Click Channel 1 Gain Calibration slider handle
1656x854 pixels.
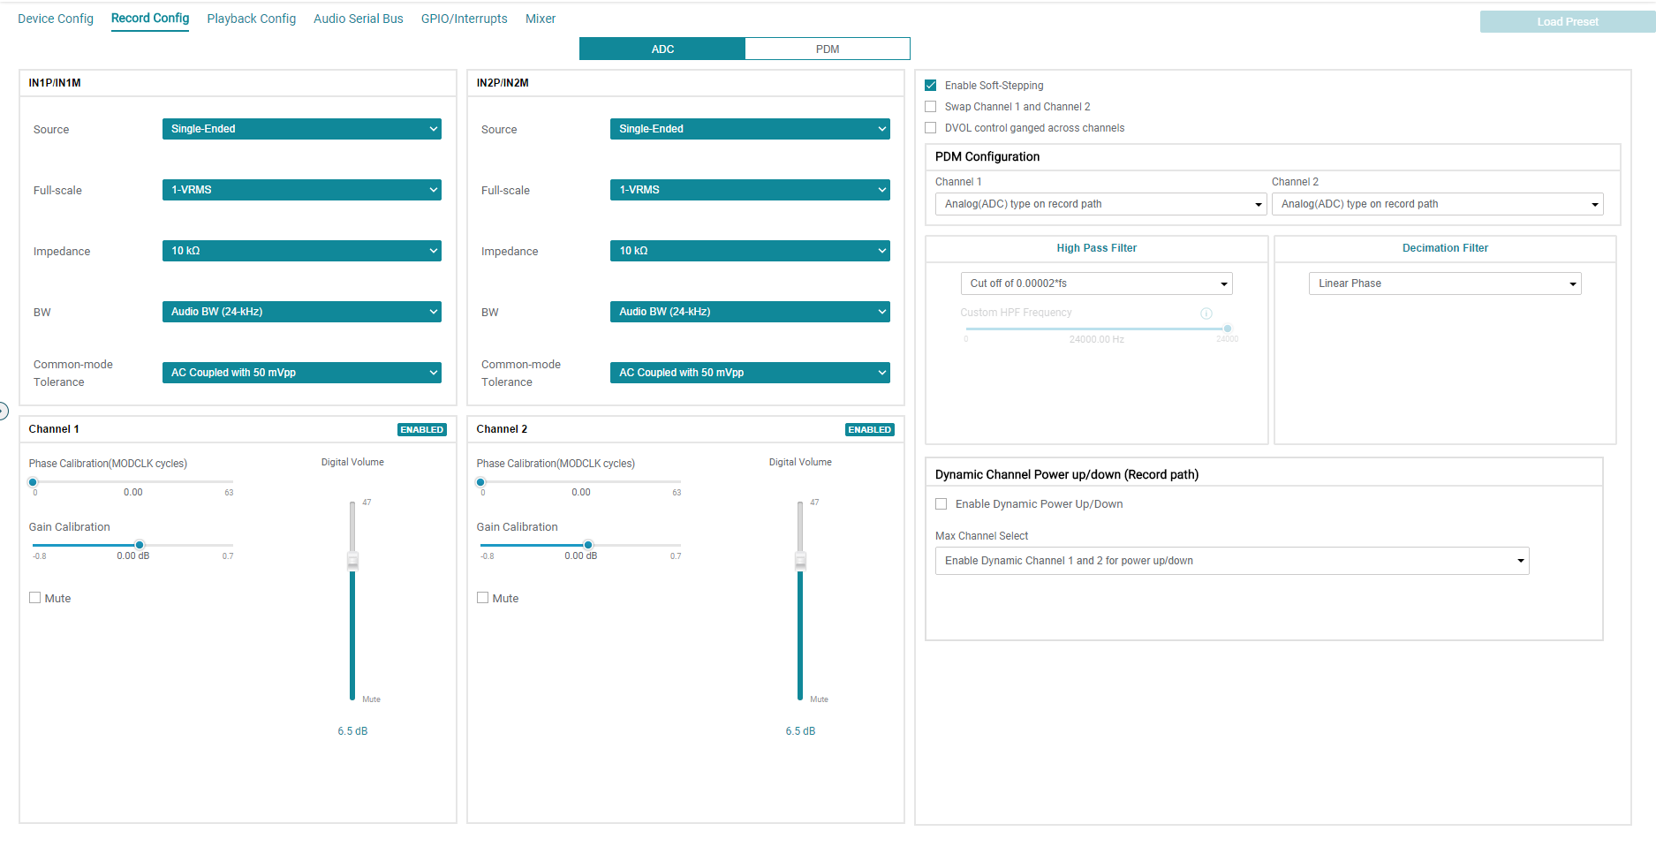pos(140,545)
